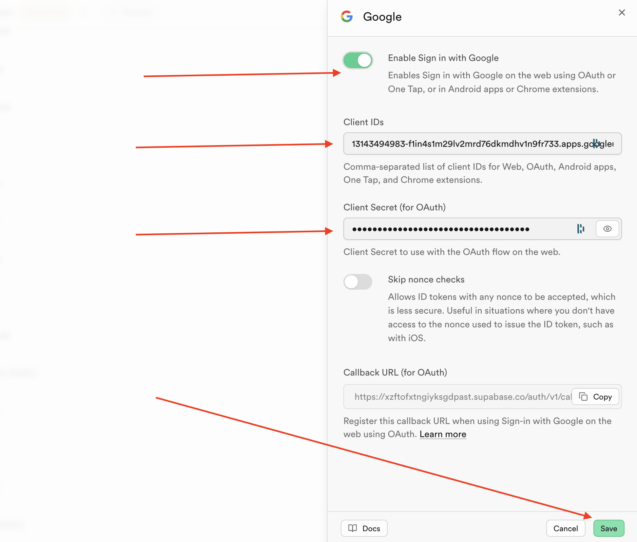Click into the Client IDs input field
The width and height of the screenshot is (637, 542).
(482, 144)
